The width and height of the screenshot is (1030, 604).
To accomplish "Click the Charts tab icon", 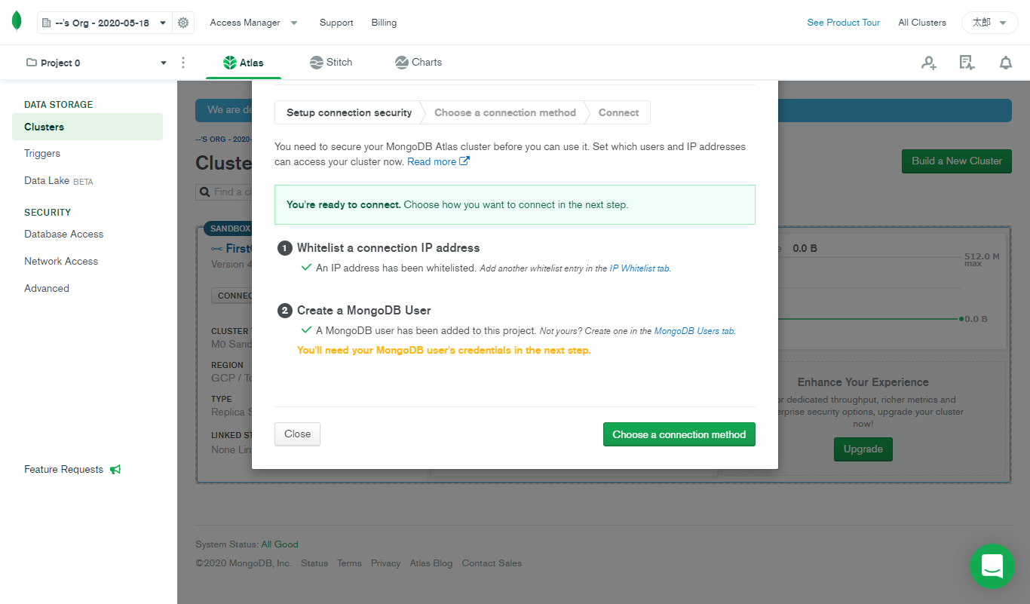I will [x=402, y=63].
